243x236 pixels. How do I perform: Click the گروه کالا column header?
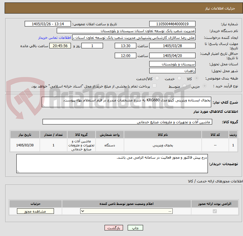pos(81,135)
